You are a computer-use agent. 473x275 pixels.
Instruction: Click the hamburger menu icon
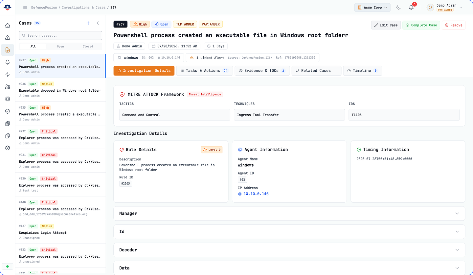25,7
